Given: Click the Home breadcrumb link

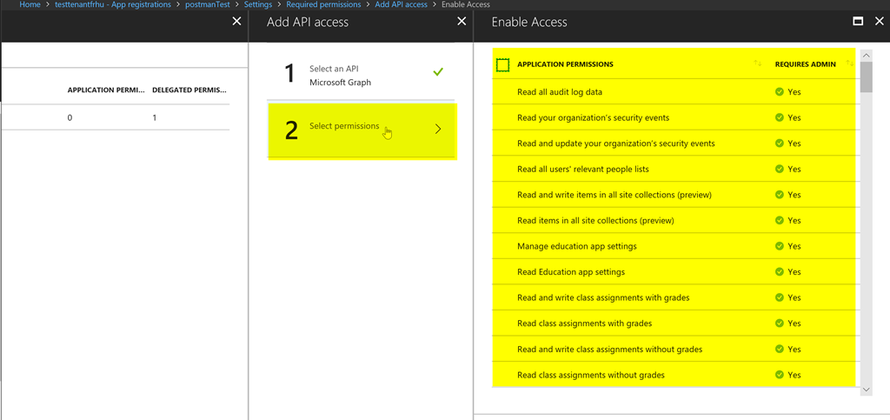Looking at the screenshot, I should 30,4.
